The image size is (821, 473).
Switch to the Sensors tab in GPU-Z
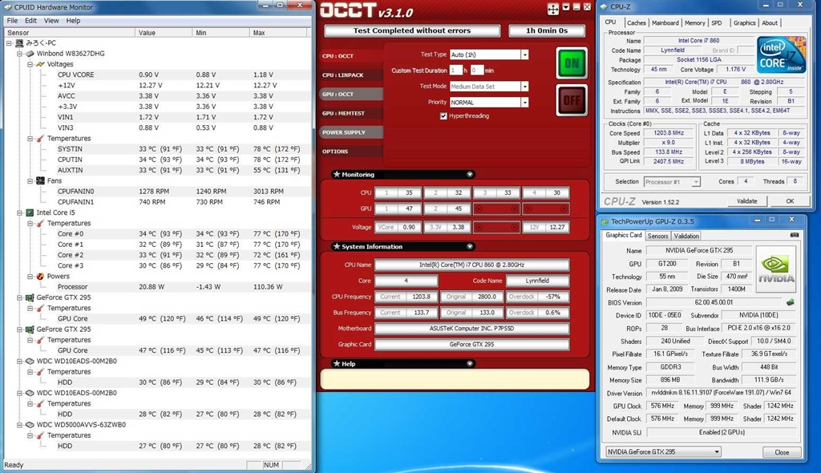(x=657, y=236)
